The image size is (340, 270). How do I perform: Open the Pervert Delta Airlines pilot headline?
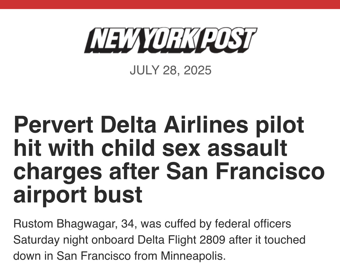(169, 160)
